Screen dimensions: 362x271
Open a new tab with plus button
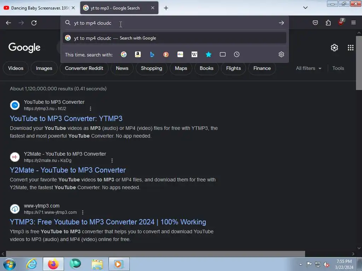click(x=166, y=8)
